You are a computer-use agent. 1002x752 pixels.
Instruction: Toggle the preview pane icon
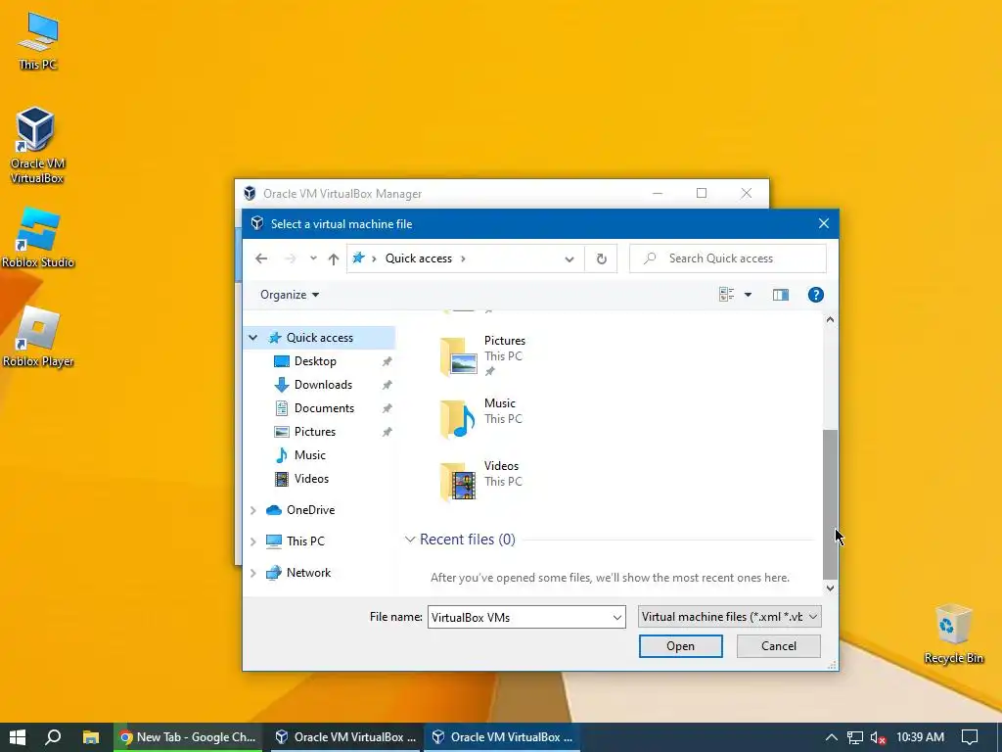[780, 295]
